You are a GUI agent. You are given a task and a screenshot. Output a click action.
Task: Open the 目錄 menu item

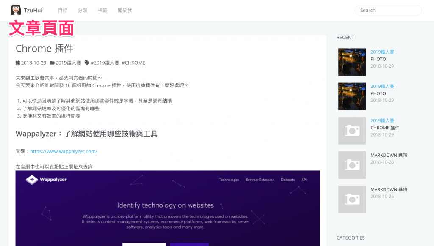(x=63, y=11)
